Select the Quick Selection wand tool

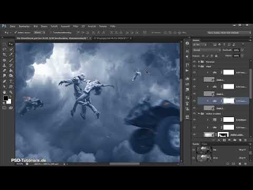pyautogui.click(x=11, y=50)
